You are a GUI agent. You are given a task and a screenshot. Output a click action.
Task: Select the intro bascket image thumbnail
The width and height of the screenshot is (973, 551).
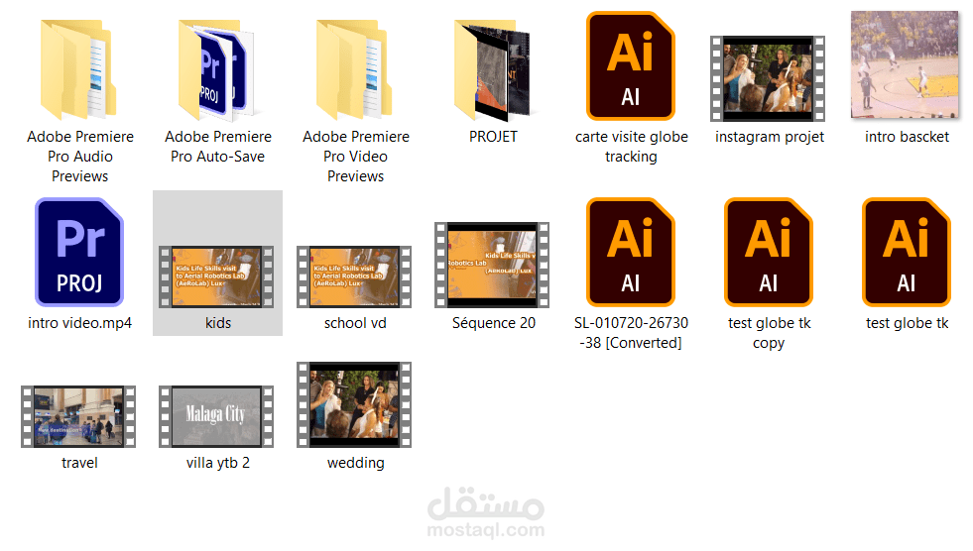click(x=905, y=63)
